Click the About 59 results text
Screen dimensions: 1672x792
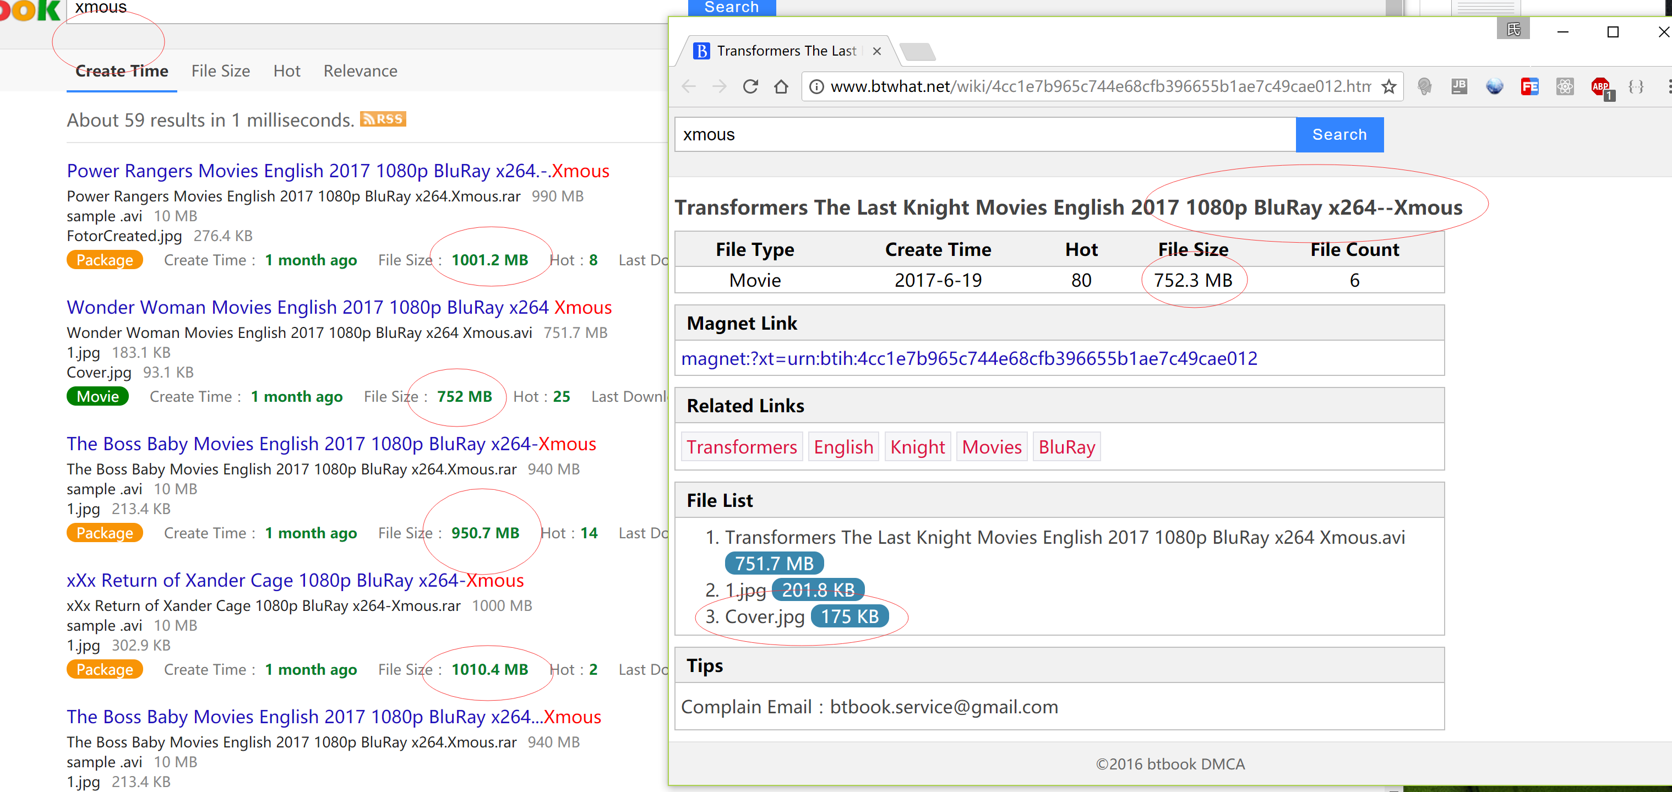coord(210,120)
